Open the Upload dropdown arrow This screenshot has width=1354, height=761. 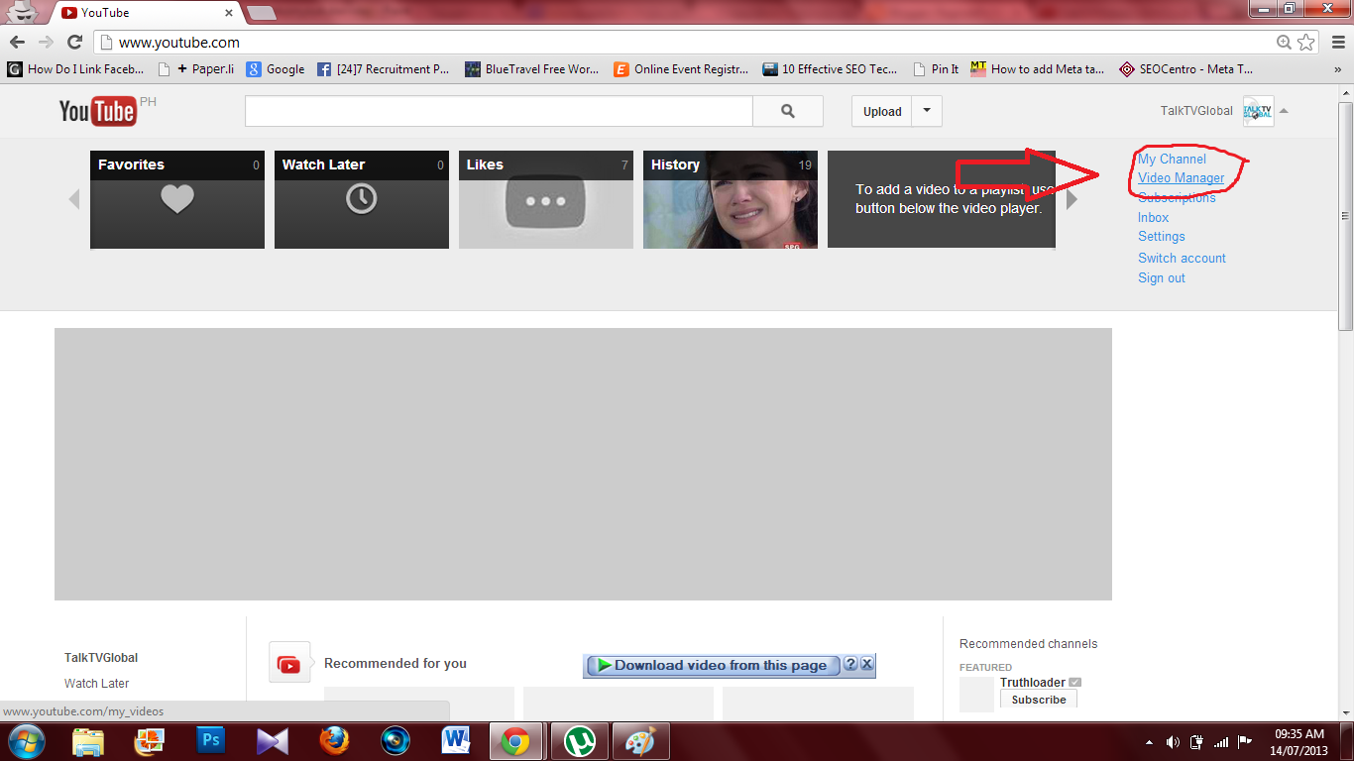927,111
